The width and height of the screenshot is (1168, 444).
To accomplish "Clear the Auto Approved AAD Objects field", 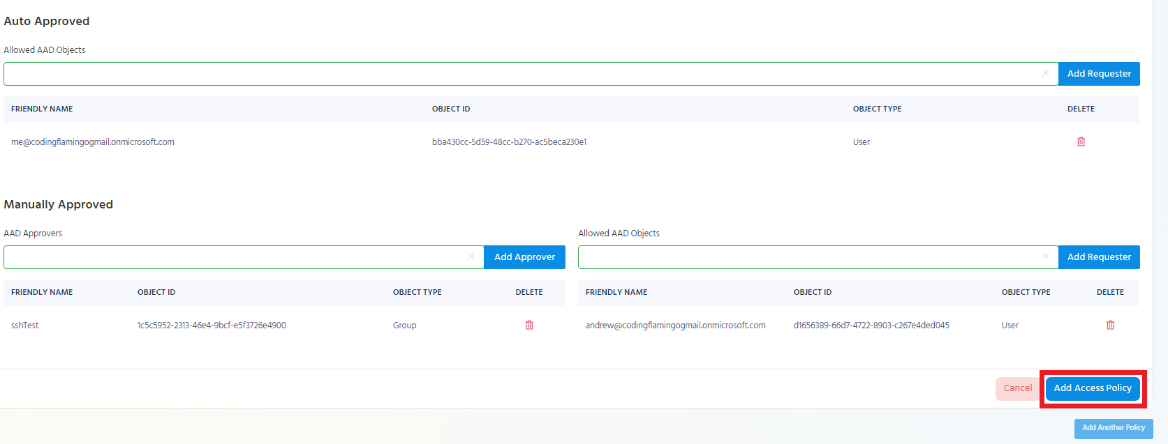I will (x=1046, y=73).
